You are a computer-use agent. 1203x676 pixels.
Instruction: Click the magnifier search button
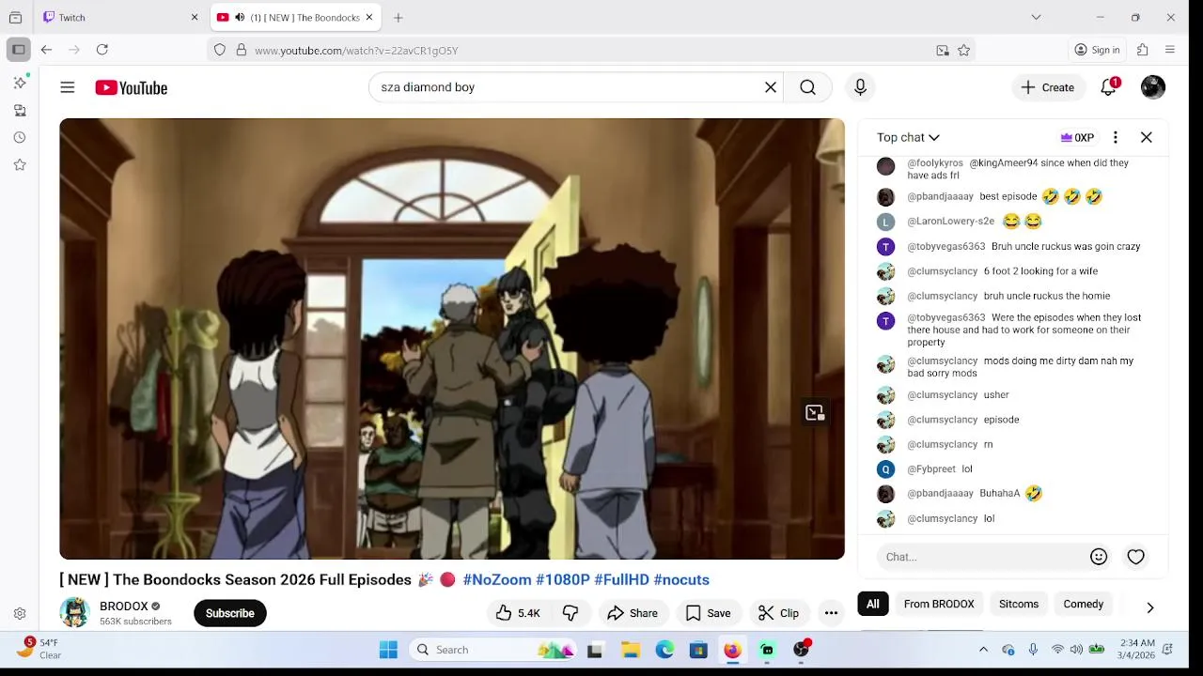point(807,87)
